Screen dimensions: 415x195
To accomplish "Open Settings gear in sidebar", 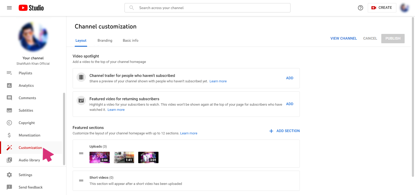I will tap(9, 175).
